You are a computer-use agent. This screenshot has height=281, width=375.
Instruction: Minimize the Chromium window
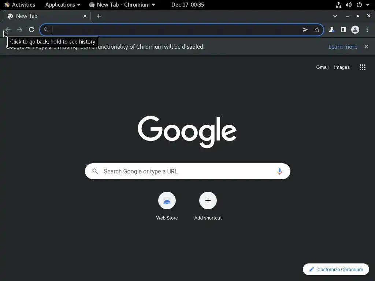[347, 16]
